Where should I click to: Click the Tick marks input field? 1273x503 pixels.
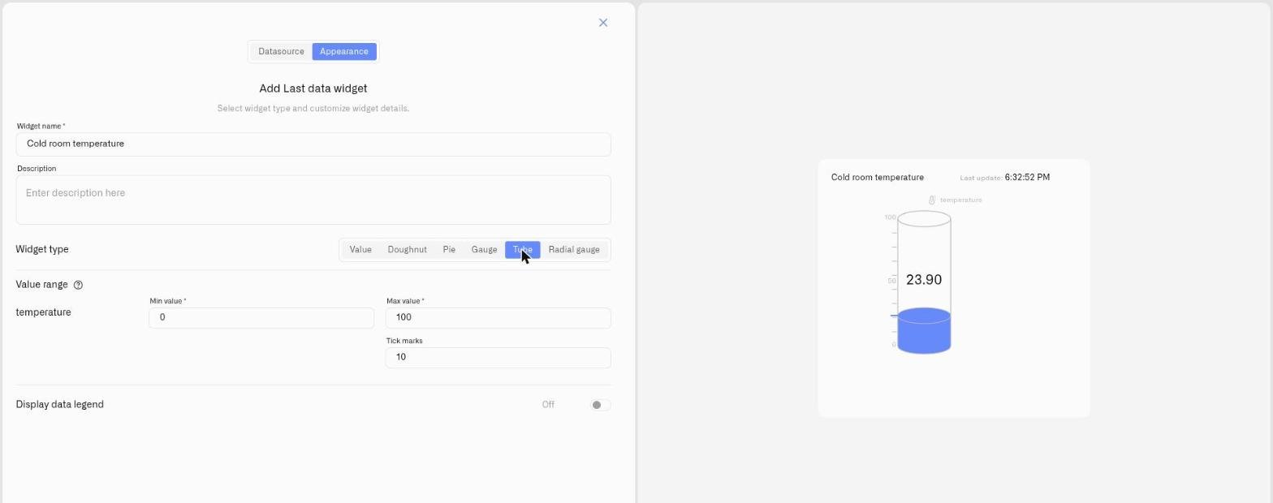click(x=498, y=358)
